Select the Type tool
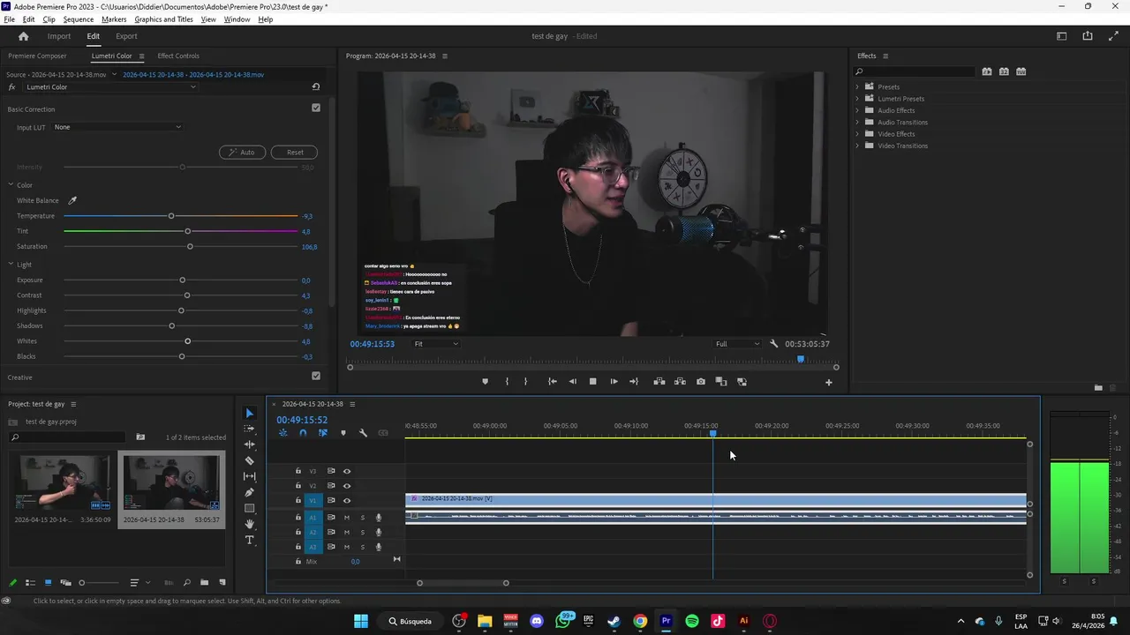This screenshot has height=635, width=1130. pos(249,540)
